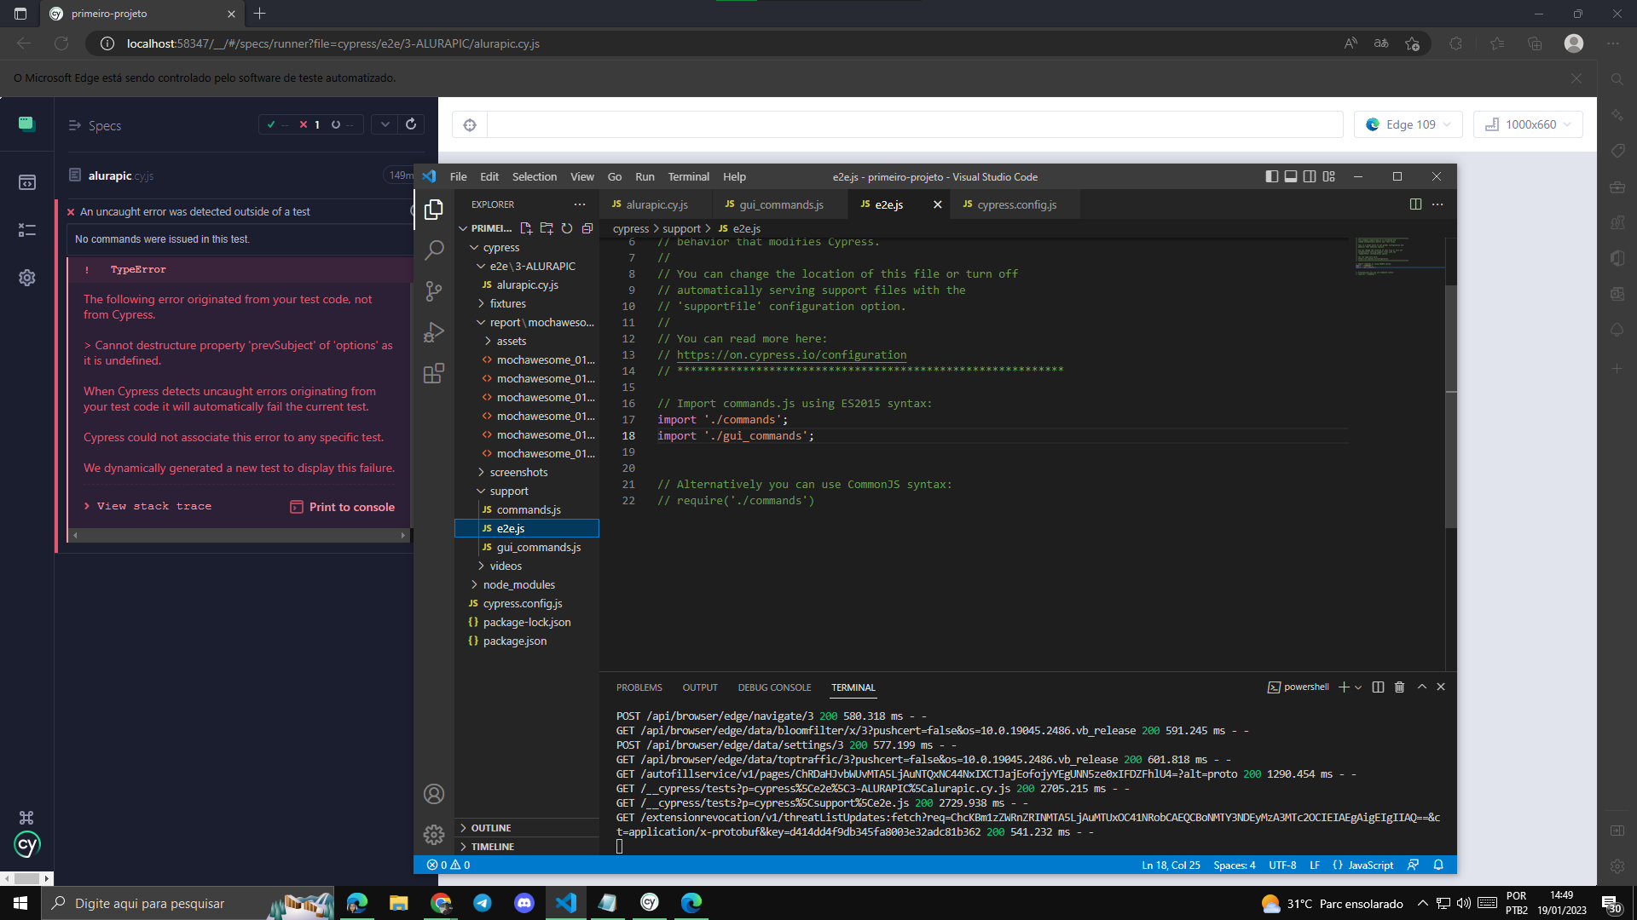Expand the support folder in explorer
This screenshot has width=1637, height=920.
509,491
